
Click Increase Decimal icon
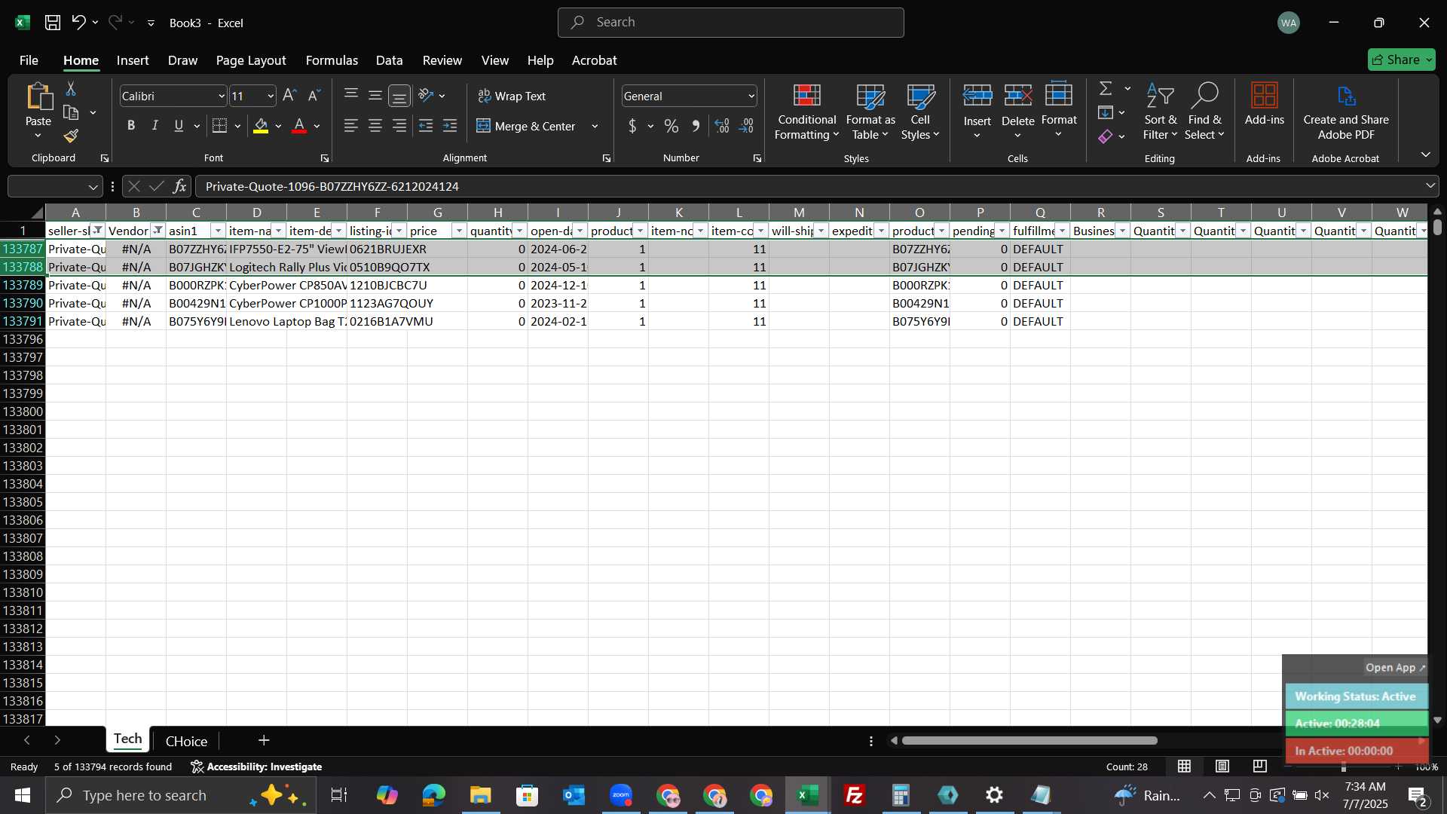coord(722,126)
